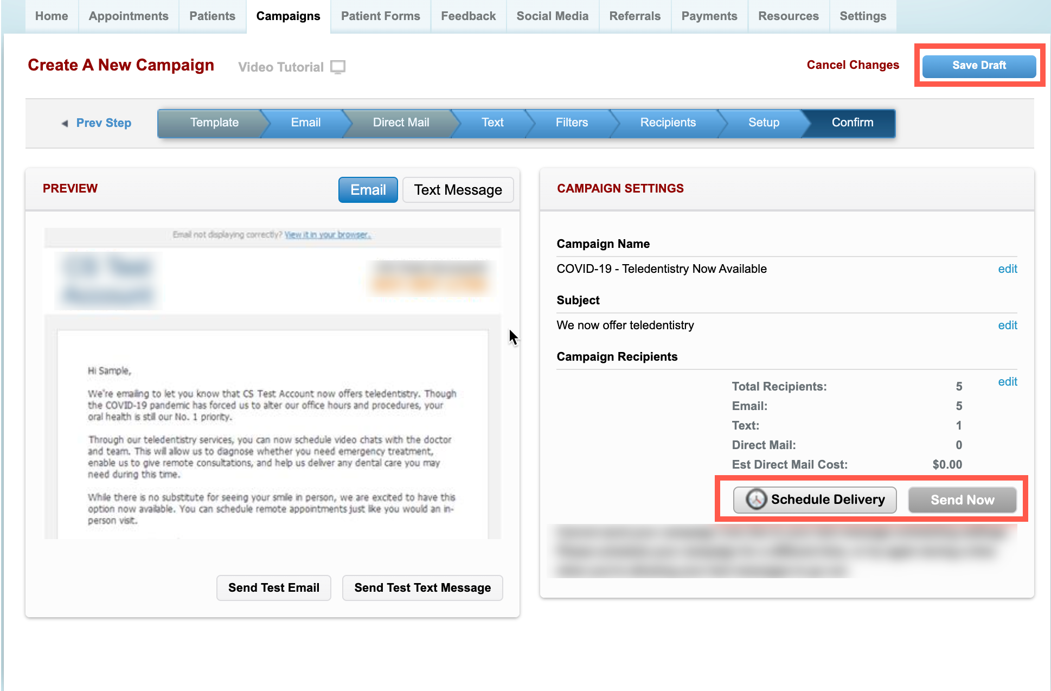Go to the Setup step
Image resolution: width=1051 pixels, height=691 pixels.
pyautogui.click(x=764, y=123)
